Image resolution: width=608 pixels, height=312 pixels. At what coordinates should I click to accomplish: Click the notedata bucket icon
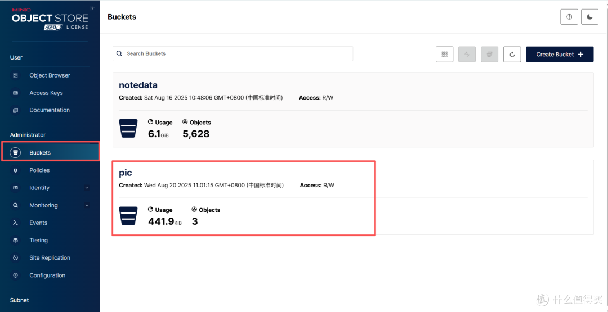(x=128, y=129)
